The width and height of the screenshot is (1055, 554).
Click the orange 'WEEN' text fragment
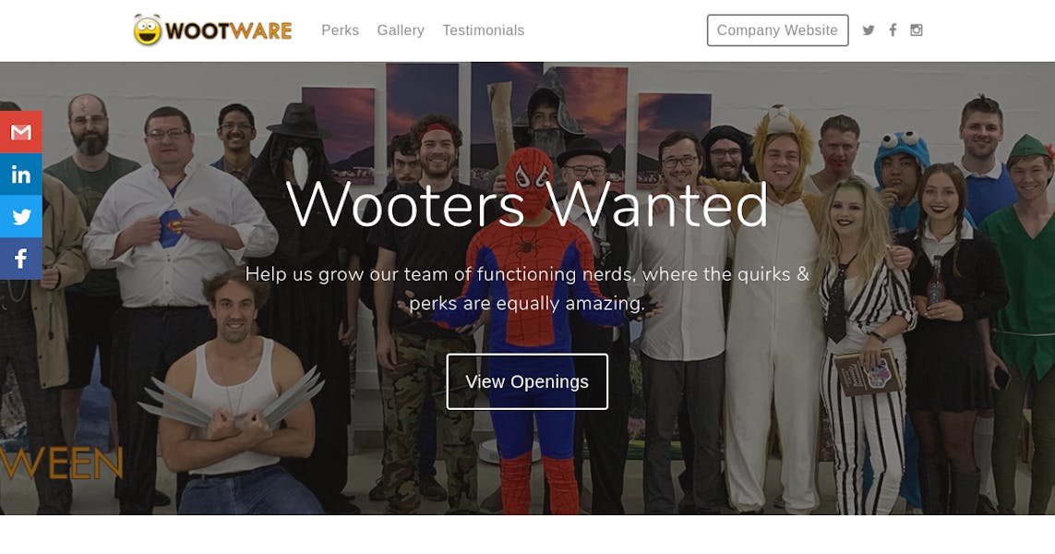[x=62, y=464]
